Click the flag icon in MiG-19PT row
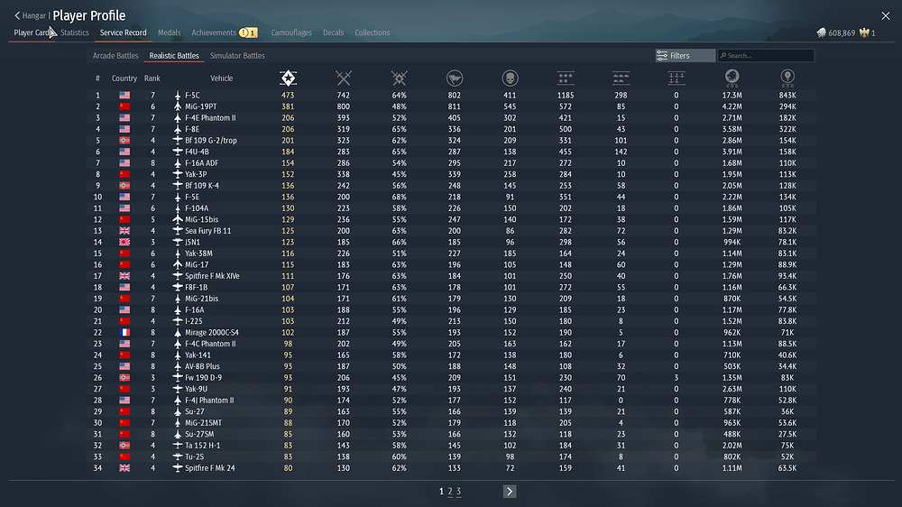This screenshot has width=902, height=507. pos(124,106)
